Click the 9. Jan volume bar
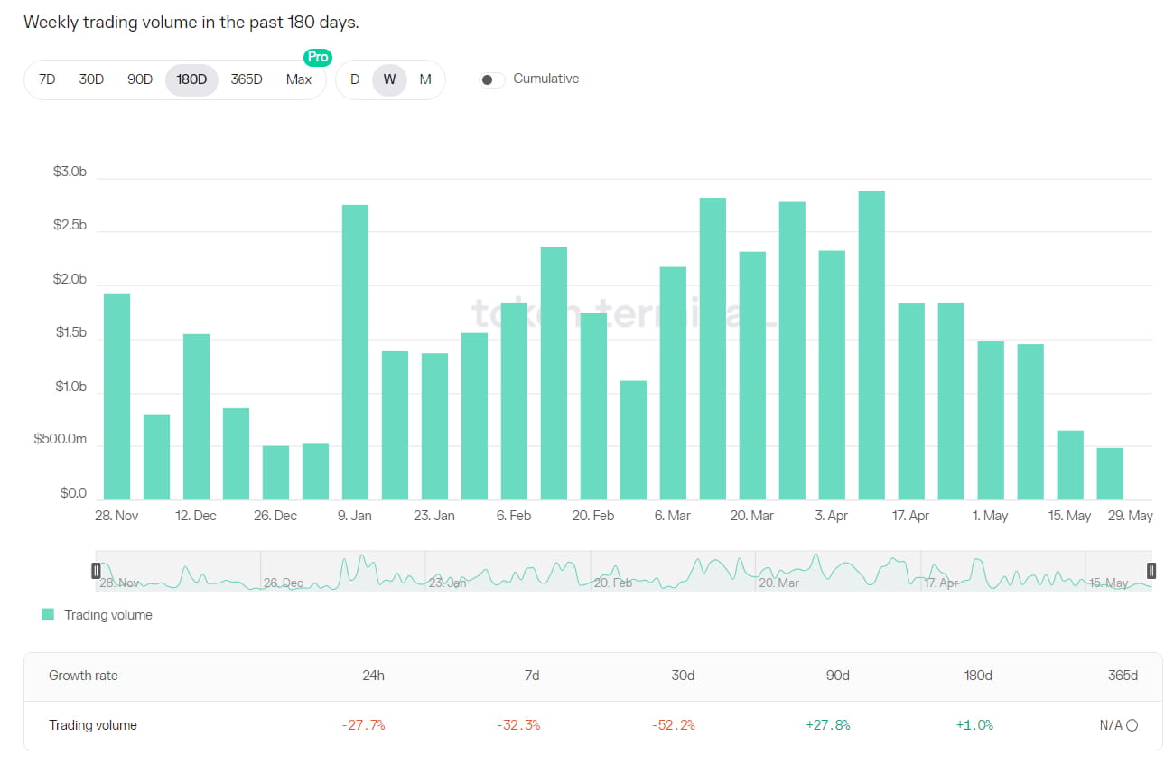The width and height of the screenshot is (1174, 765). coord(355,352)
